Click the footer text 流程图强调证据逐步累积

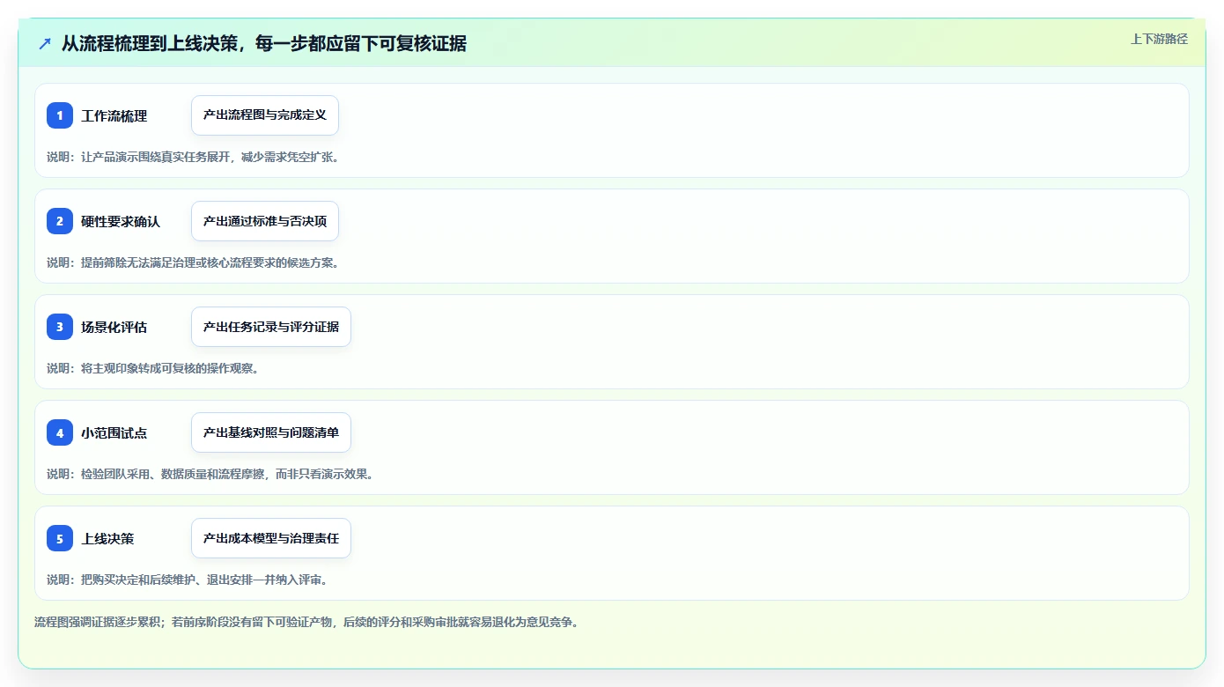(306, 622)
